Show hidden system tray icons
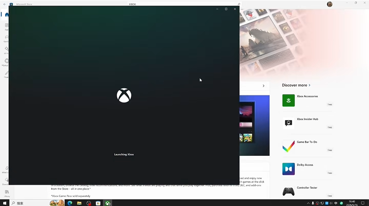 click(x=308, y=203)
